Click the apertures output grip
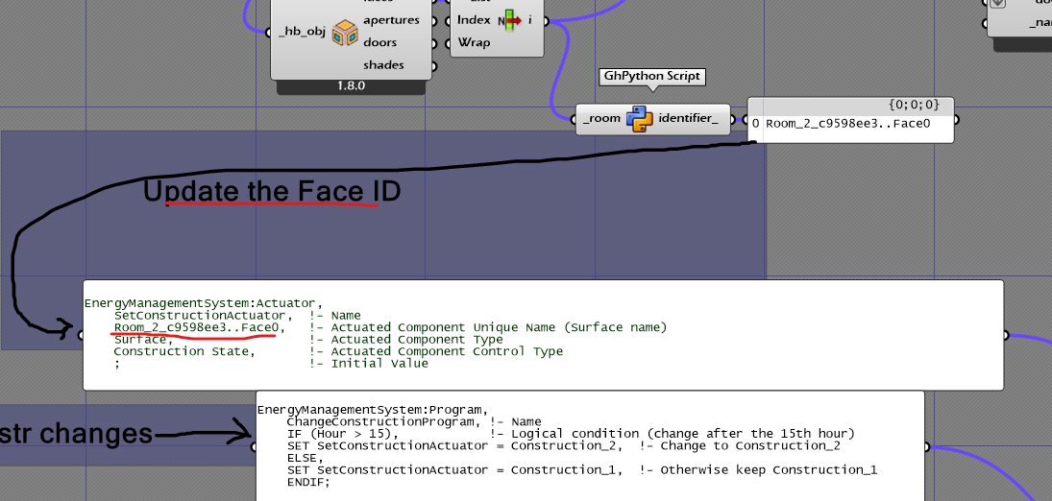 click(433, 21)
